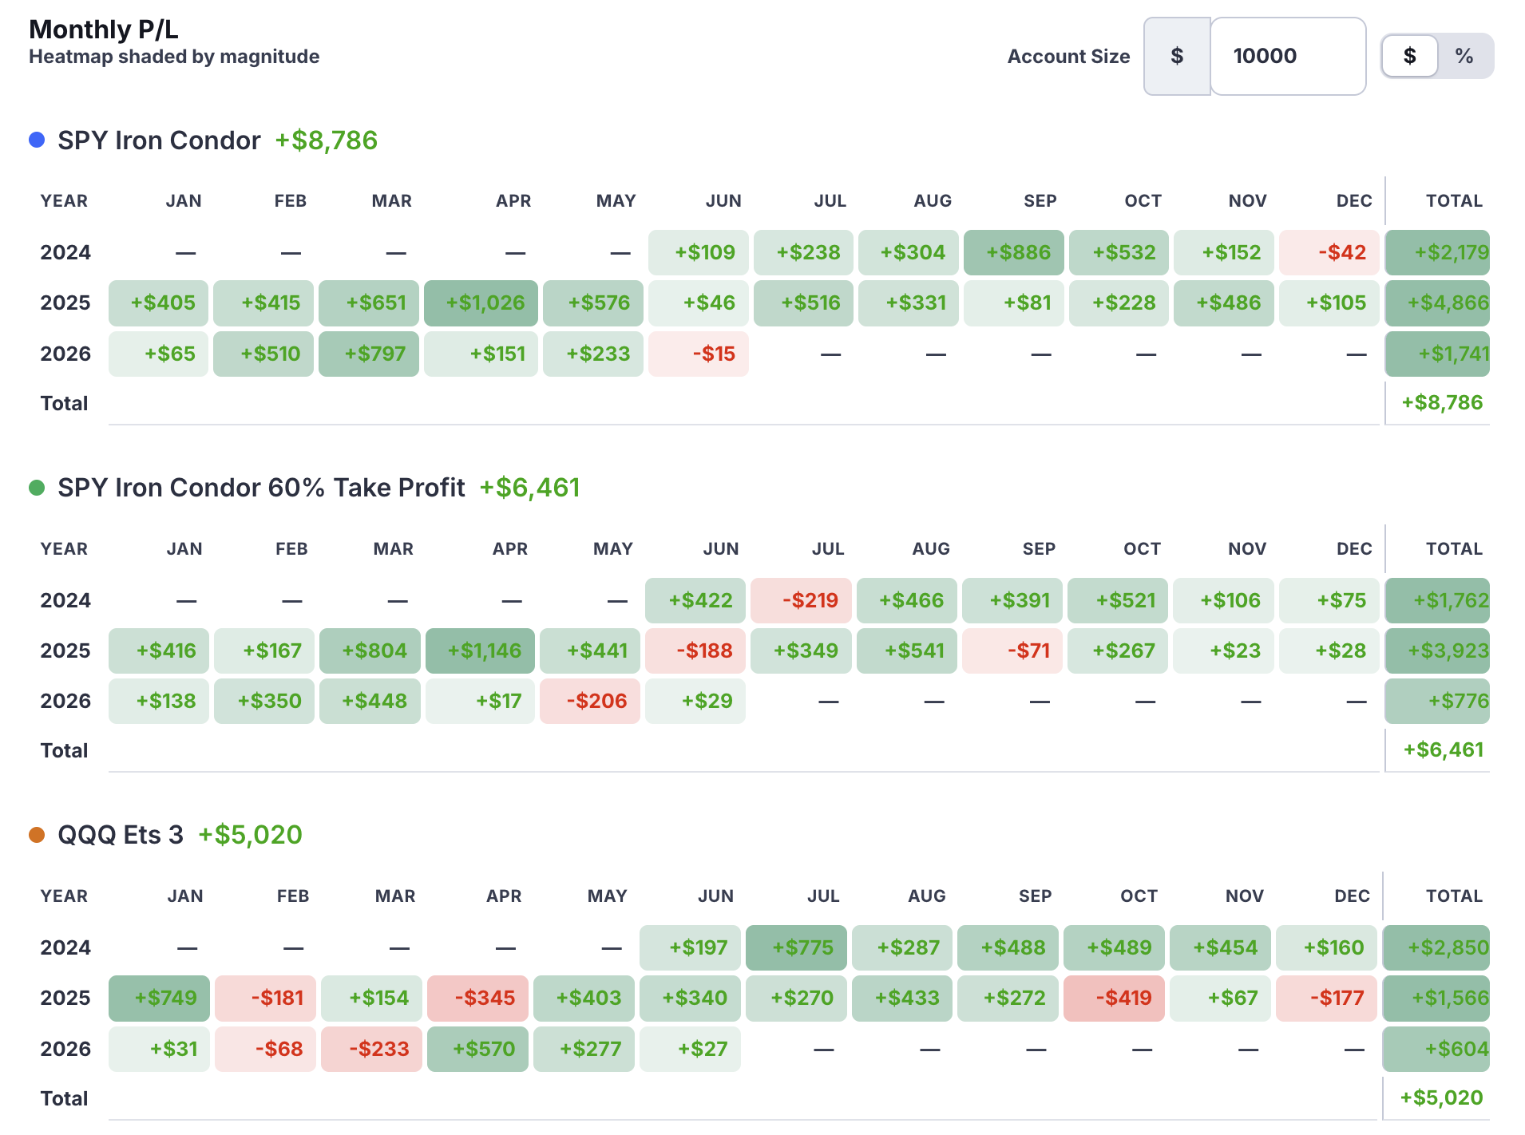Click the +$532 October 2024 cell
Viewport: 1525px width, 1135px height.
coord(1119,252)
